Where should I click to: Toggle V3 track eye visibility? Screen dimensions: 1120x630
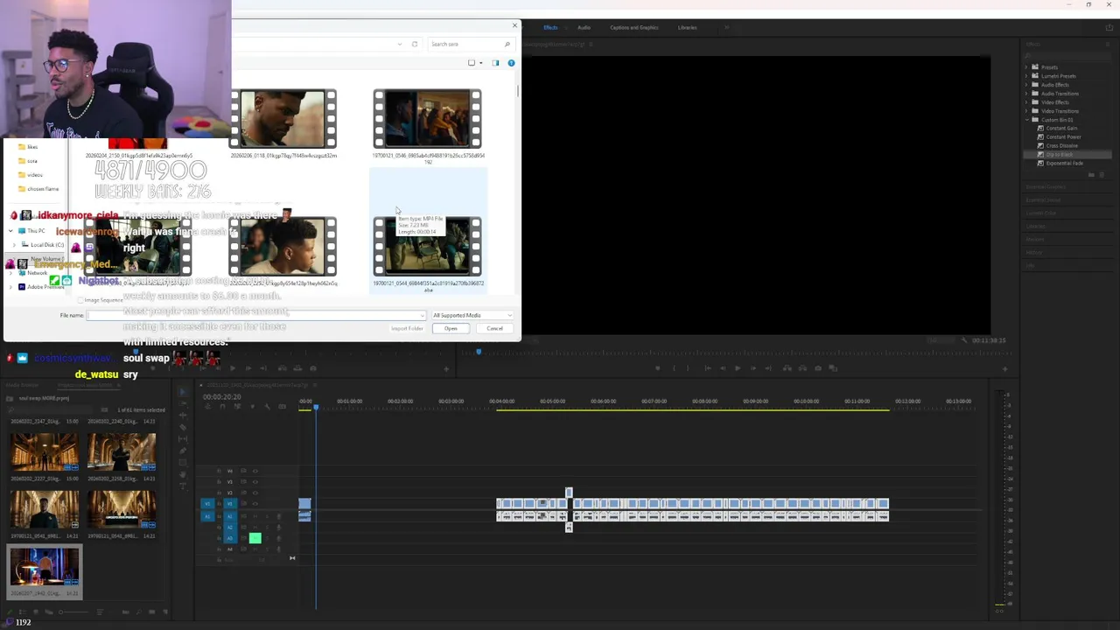(x=255, y=481)
